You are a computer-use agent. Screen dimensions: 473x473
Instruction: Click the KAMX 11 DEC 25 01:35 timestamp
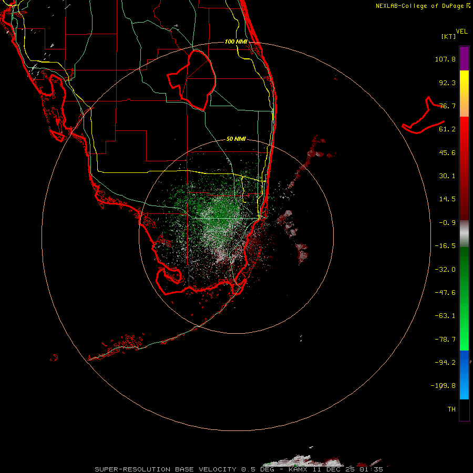(336, 469)
